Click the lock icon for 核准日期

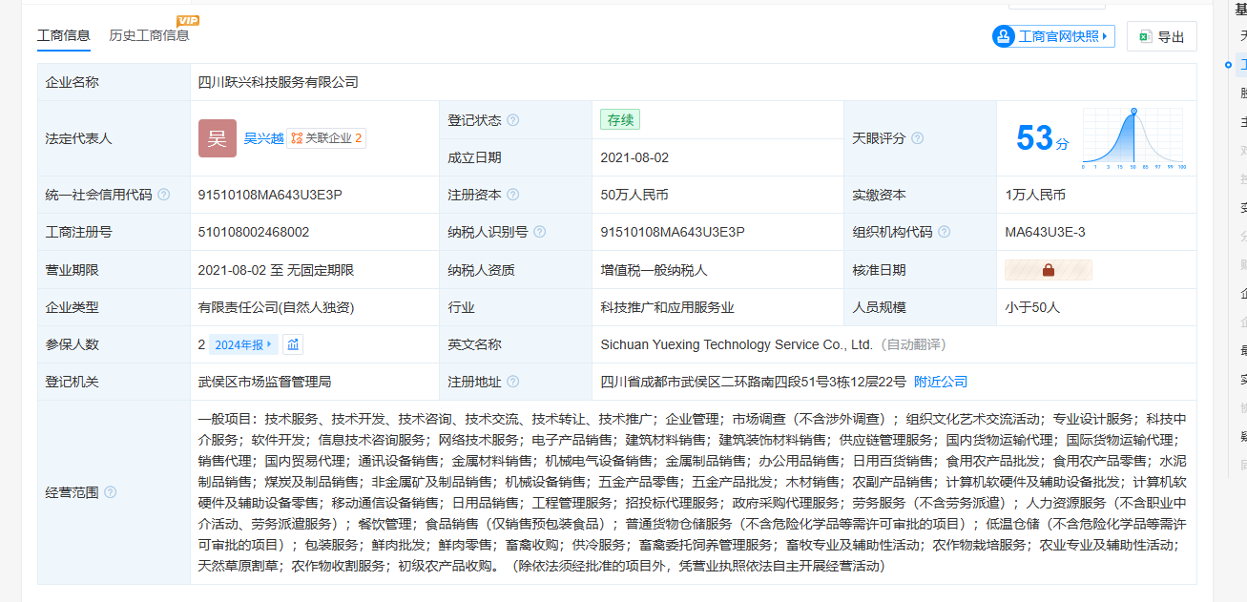click(1048, 270)
